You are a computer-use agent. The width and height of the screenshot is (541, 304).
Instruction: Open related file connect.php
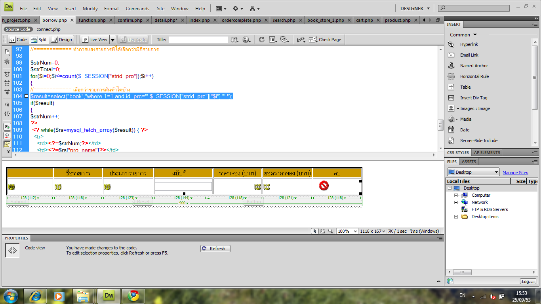pyautogui.click(x=48, y=29)
